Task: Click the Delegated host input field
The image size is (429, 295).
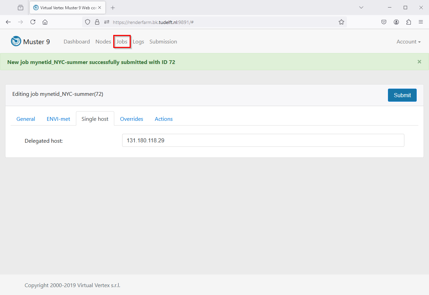Action: point(263,140)
